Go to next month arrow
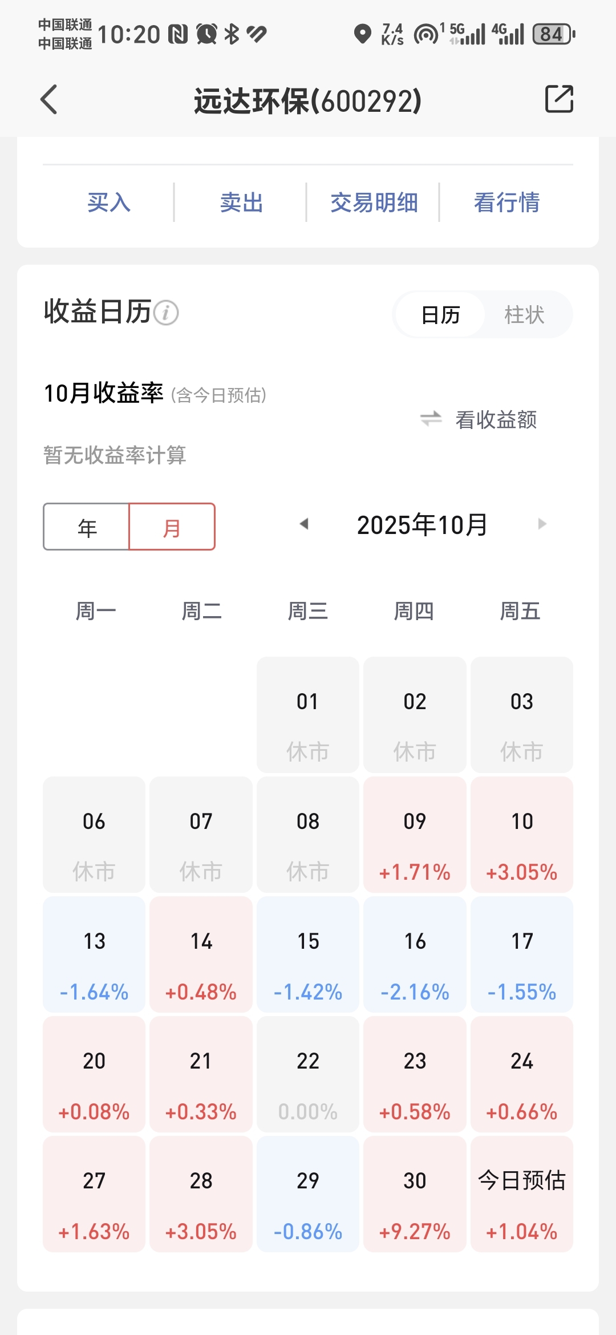Screen dimensions: 616x1335 click(x=542, y=524)
